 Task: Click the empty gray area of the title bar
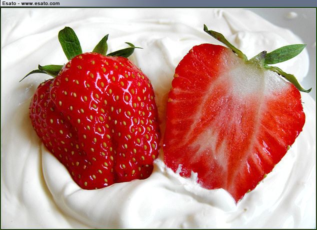tap(190, 3)
